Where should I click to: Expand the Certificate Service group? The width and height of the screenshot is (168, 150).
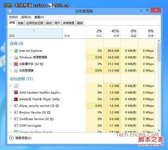point(11,119)
